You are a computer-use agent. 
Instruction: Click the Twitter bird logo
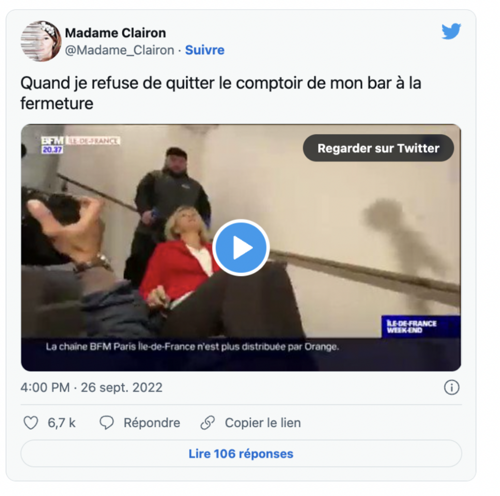click(x=451, y=31)
